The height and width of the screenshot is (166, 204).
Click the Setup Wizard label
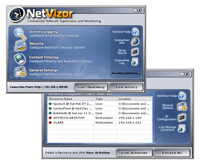point(122,52)
